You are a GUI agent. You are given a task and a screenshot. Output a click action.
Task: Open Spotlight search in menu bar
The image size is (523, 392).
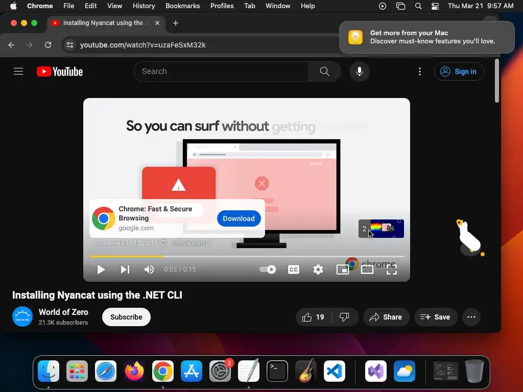[418, 6]
